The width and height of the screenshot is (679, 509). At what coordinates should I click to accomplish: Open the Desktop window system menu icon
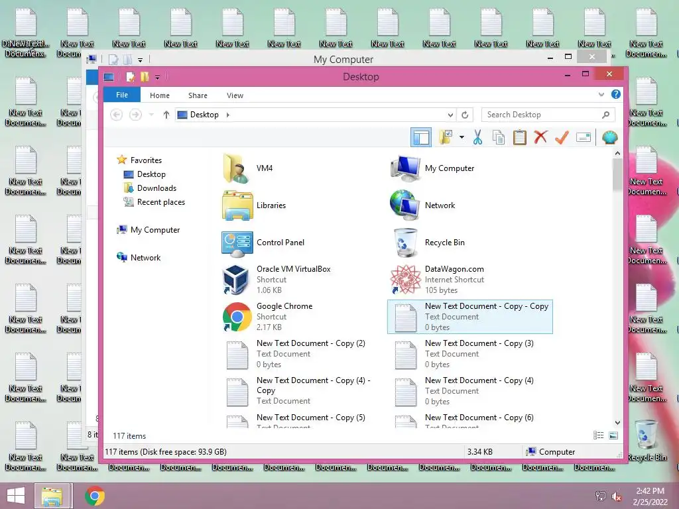109,77
